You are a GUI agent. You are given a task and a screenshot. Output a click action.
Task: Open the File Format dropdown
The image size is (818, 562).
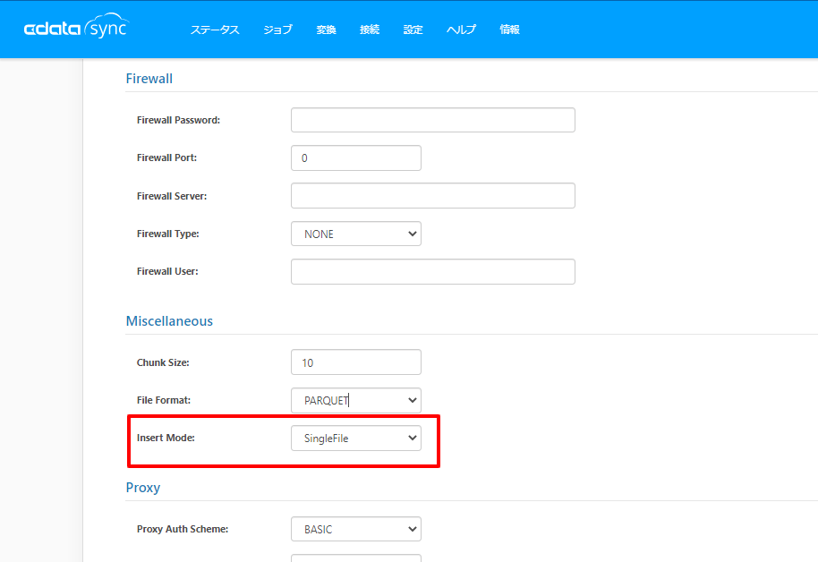355,400
